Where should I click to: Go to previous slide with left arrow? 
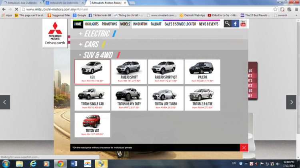[5, 102]
